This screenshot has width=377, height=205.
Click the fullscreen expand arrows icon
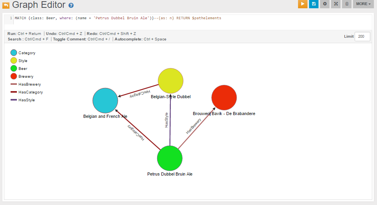335,4
